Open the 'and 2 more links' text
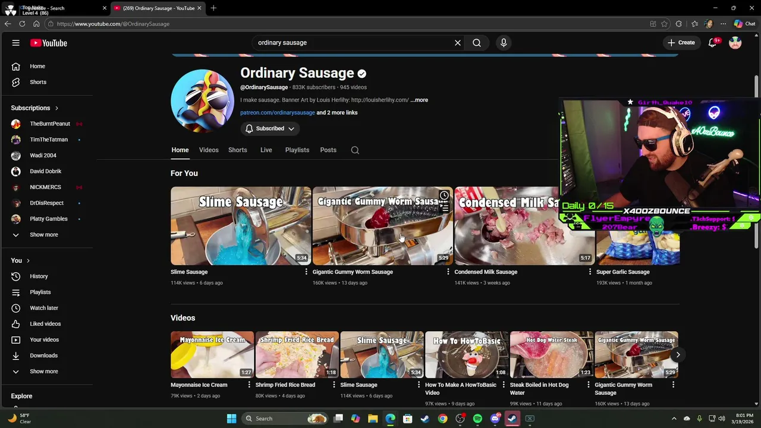Viewport: 761px width, 428px height. click(337, 113)
